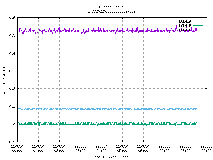Click the y-axis tick value 0.2
213x160 pixels.
coord(12,89)
